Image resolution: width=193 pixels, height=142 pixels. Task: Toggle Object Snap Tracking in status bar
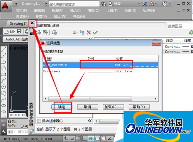[110, 139]
